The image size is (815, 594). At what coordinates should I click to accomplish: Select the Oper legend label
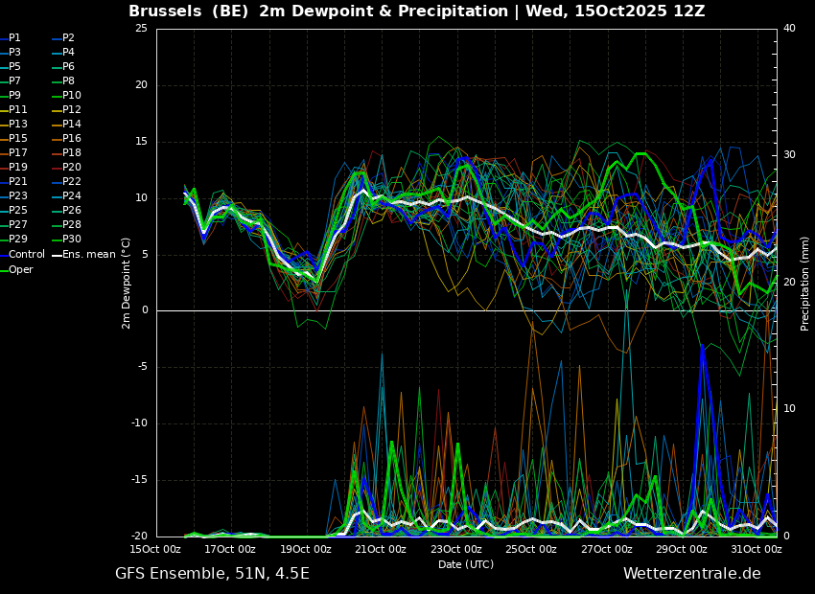point(21,269)
